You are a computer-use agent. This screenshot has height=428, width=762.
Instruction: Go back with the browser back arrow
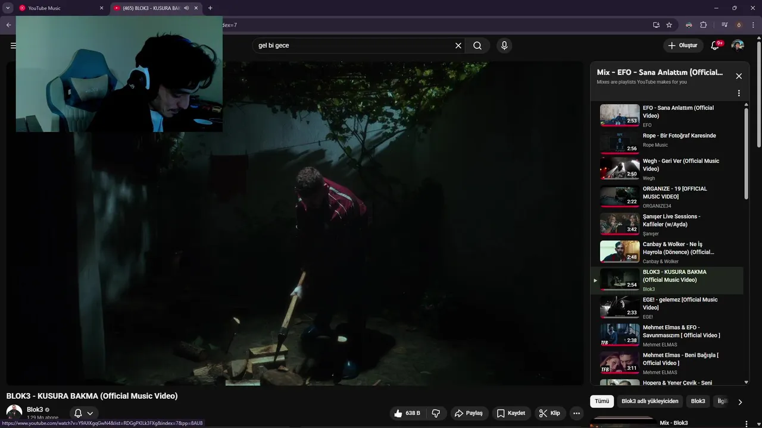pyautogui.click(x=8, y=25)
